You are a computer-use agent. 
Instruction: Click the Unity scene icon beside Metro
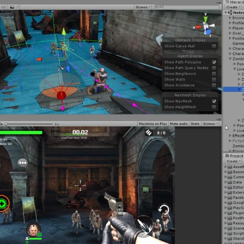pos(230,13)
